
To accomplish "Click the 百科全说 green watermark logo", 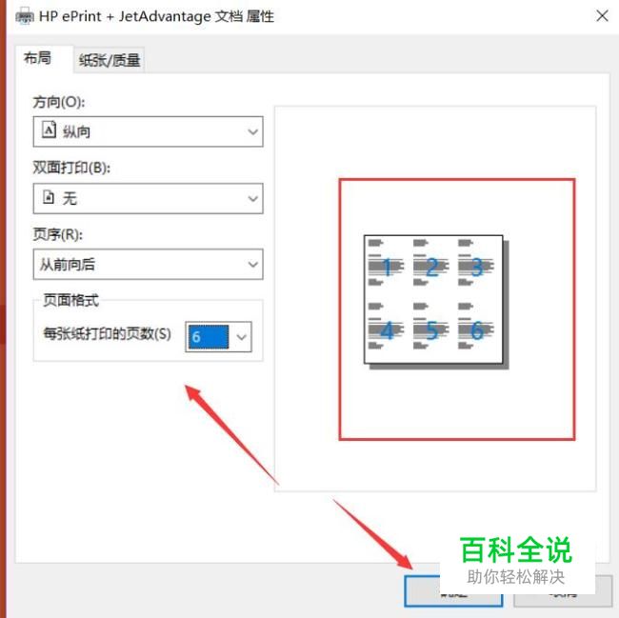I will 515,549.
